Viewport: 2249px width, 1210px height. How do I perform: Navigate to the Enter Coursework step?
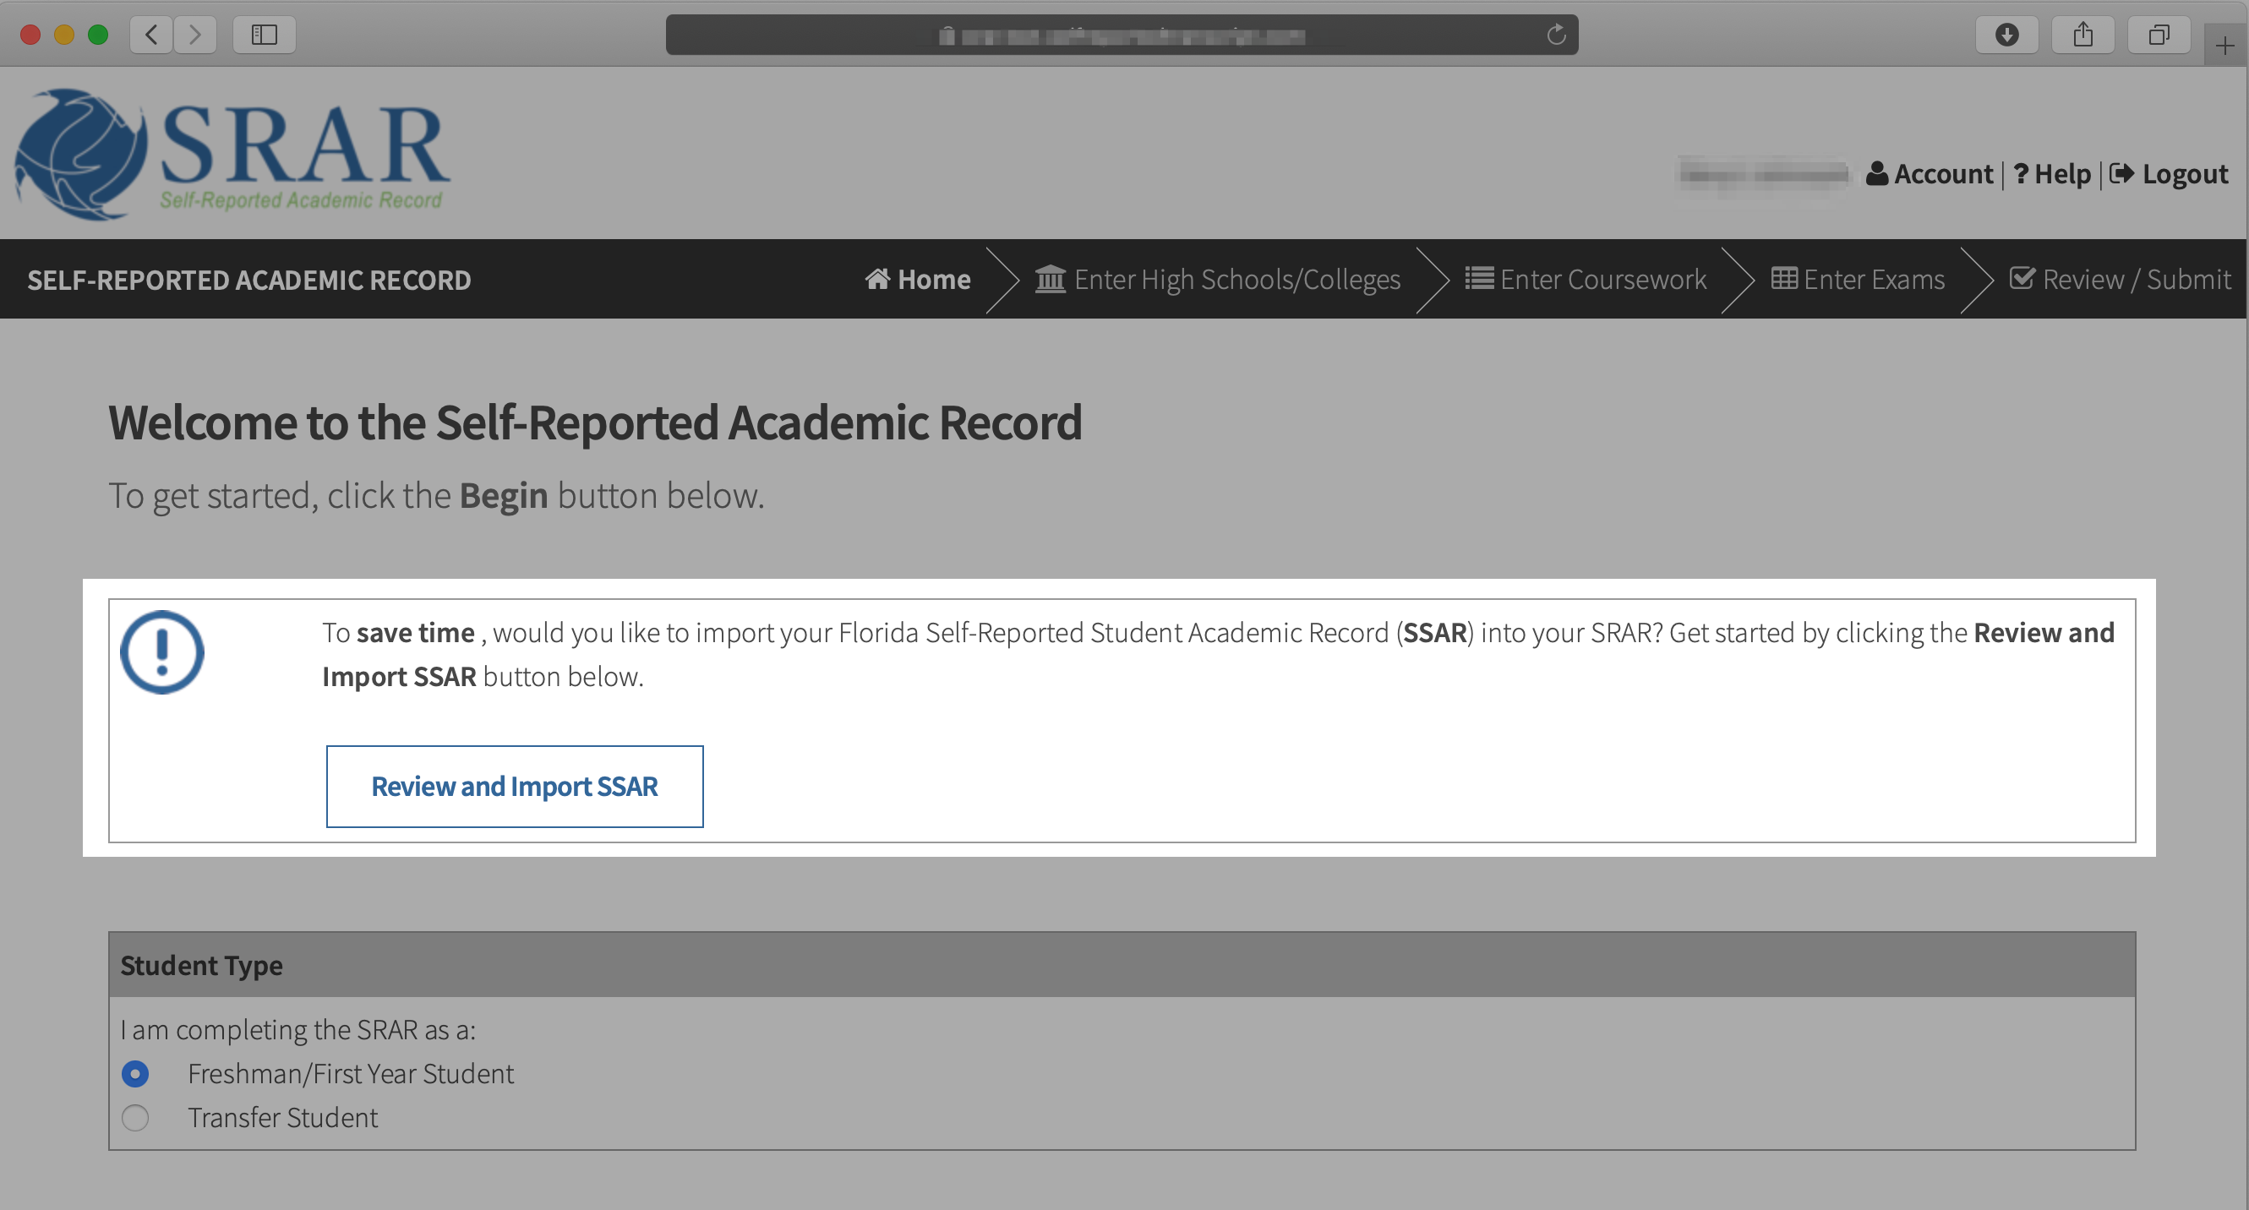1586,280
